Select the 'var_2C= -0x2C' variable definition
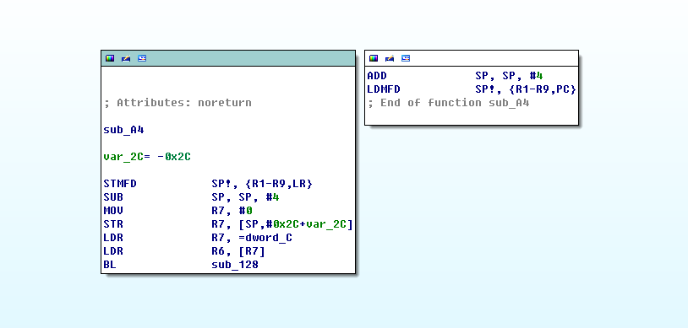 click(x=147, y=157)
